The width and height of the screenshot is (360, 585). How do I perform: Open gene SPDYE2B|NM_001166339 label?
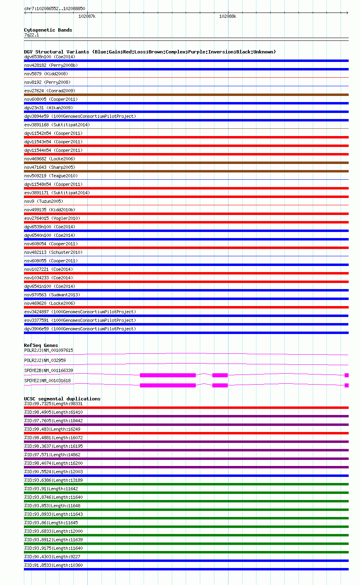point(49,370)
